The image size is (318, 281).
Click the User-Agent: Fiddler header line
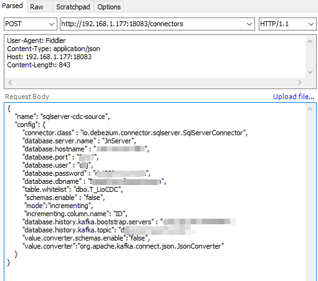(36, 40)
